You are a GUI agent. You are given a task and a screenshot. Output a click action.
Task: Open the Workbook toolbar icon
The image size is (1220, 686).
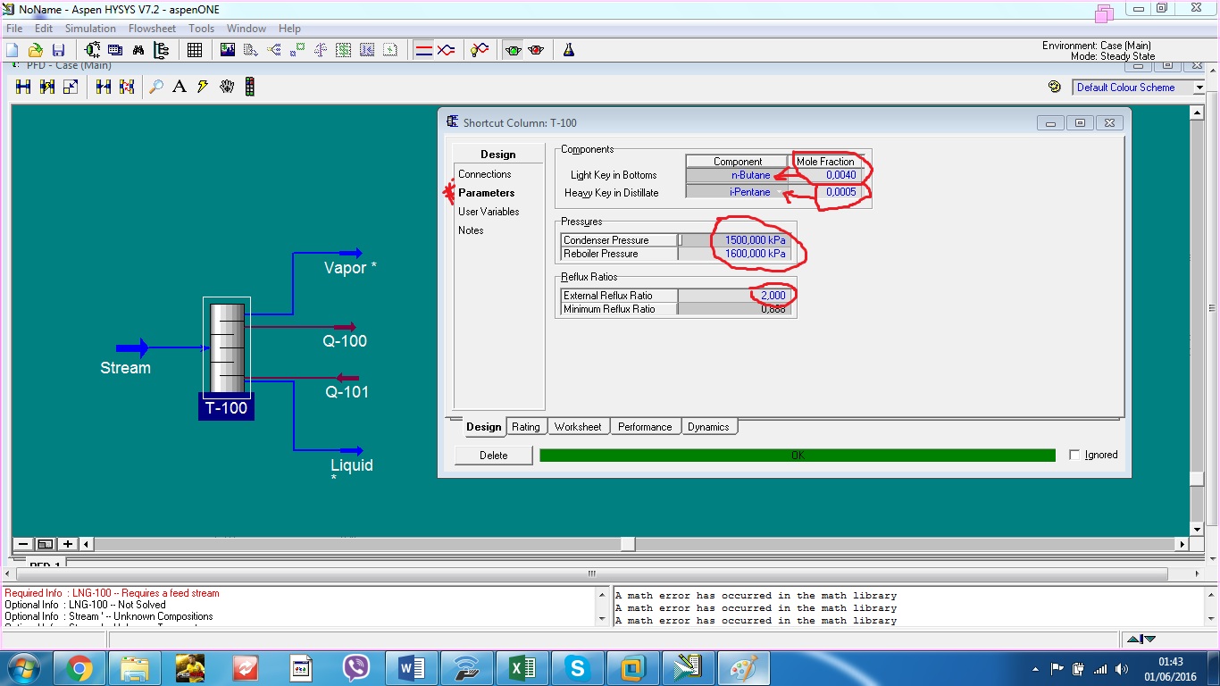pyautogui.click(x=115, y=50)
